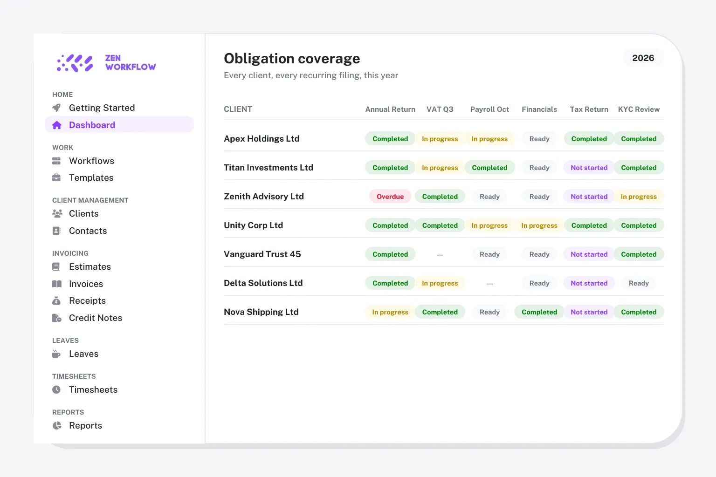Click the Annual Return column header
The image size is (716, 477).
(390, 109)
